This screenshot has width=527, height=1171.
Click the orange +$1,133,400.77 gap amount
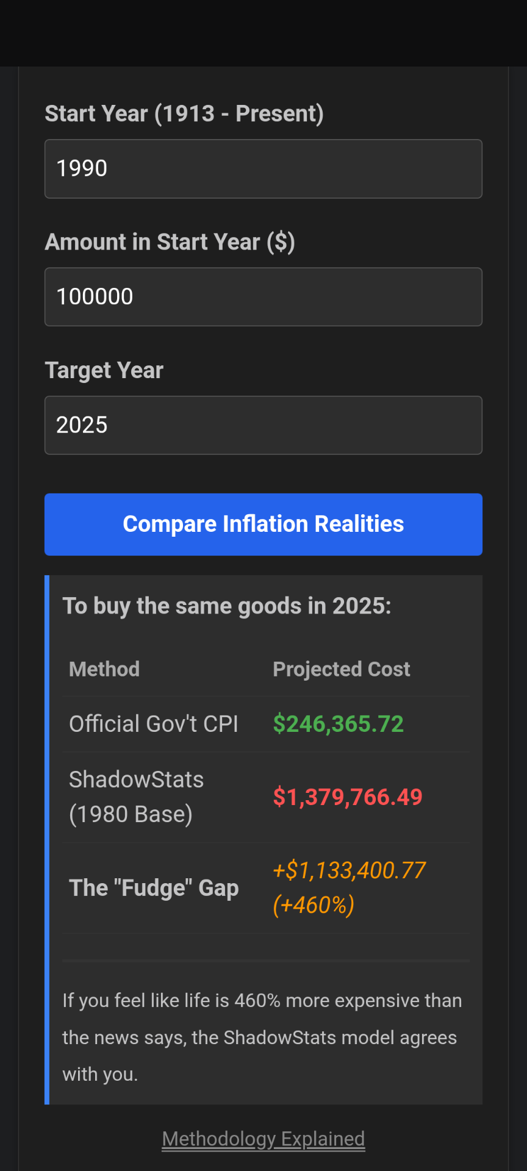click(x=349, y=870)
